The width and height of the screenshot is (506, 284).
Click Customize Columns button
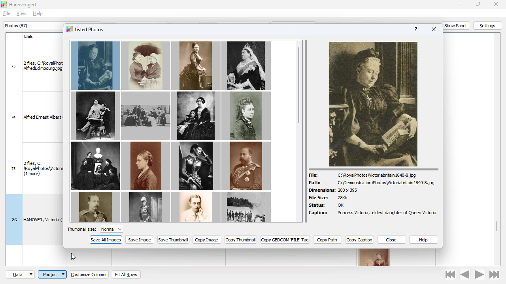coord(89,275)
